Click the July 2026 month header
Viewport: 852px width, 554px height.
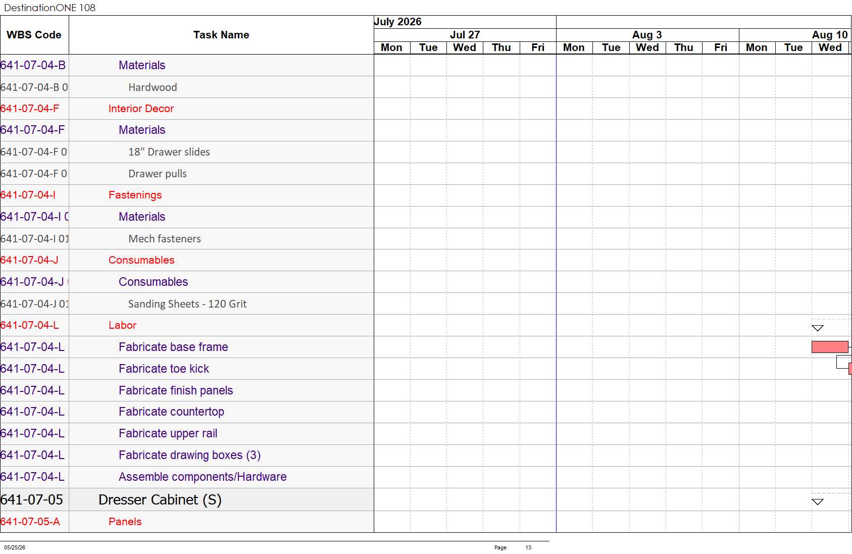coord(397,22)
